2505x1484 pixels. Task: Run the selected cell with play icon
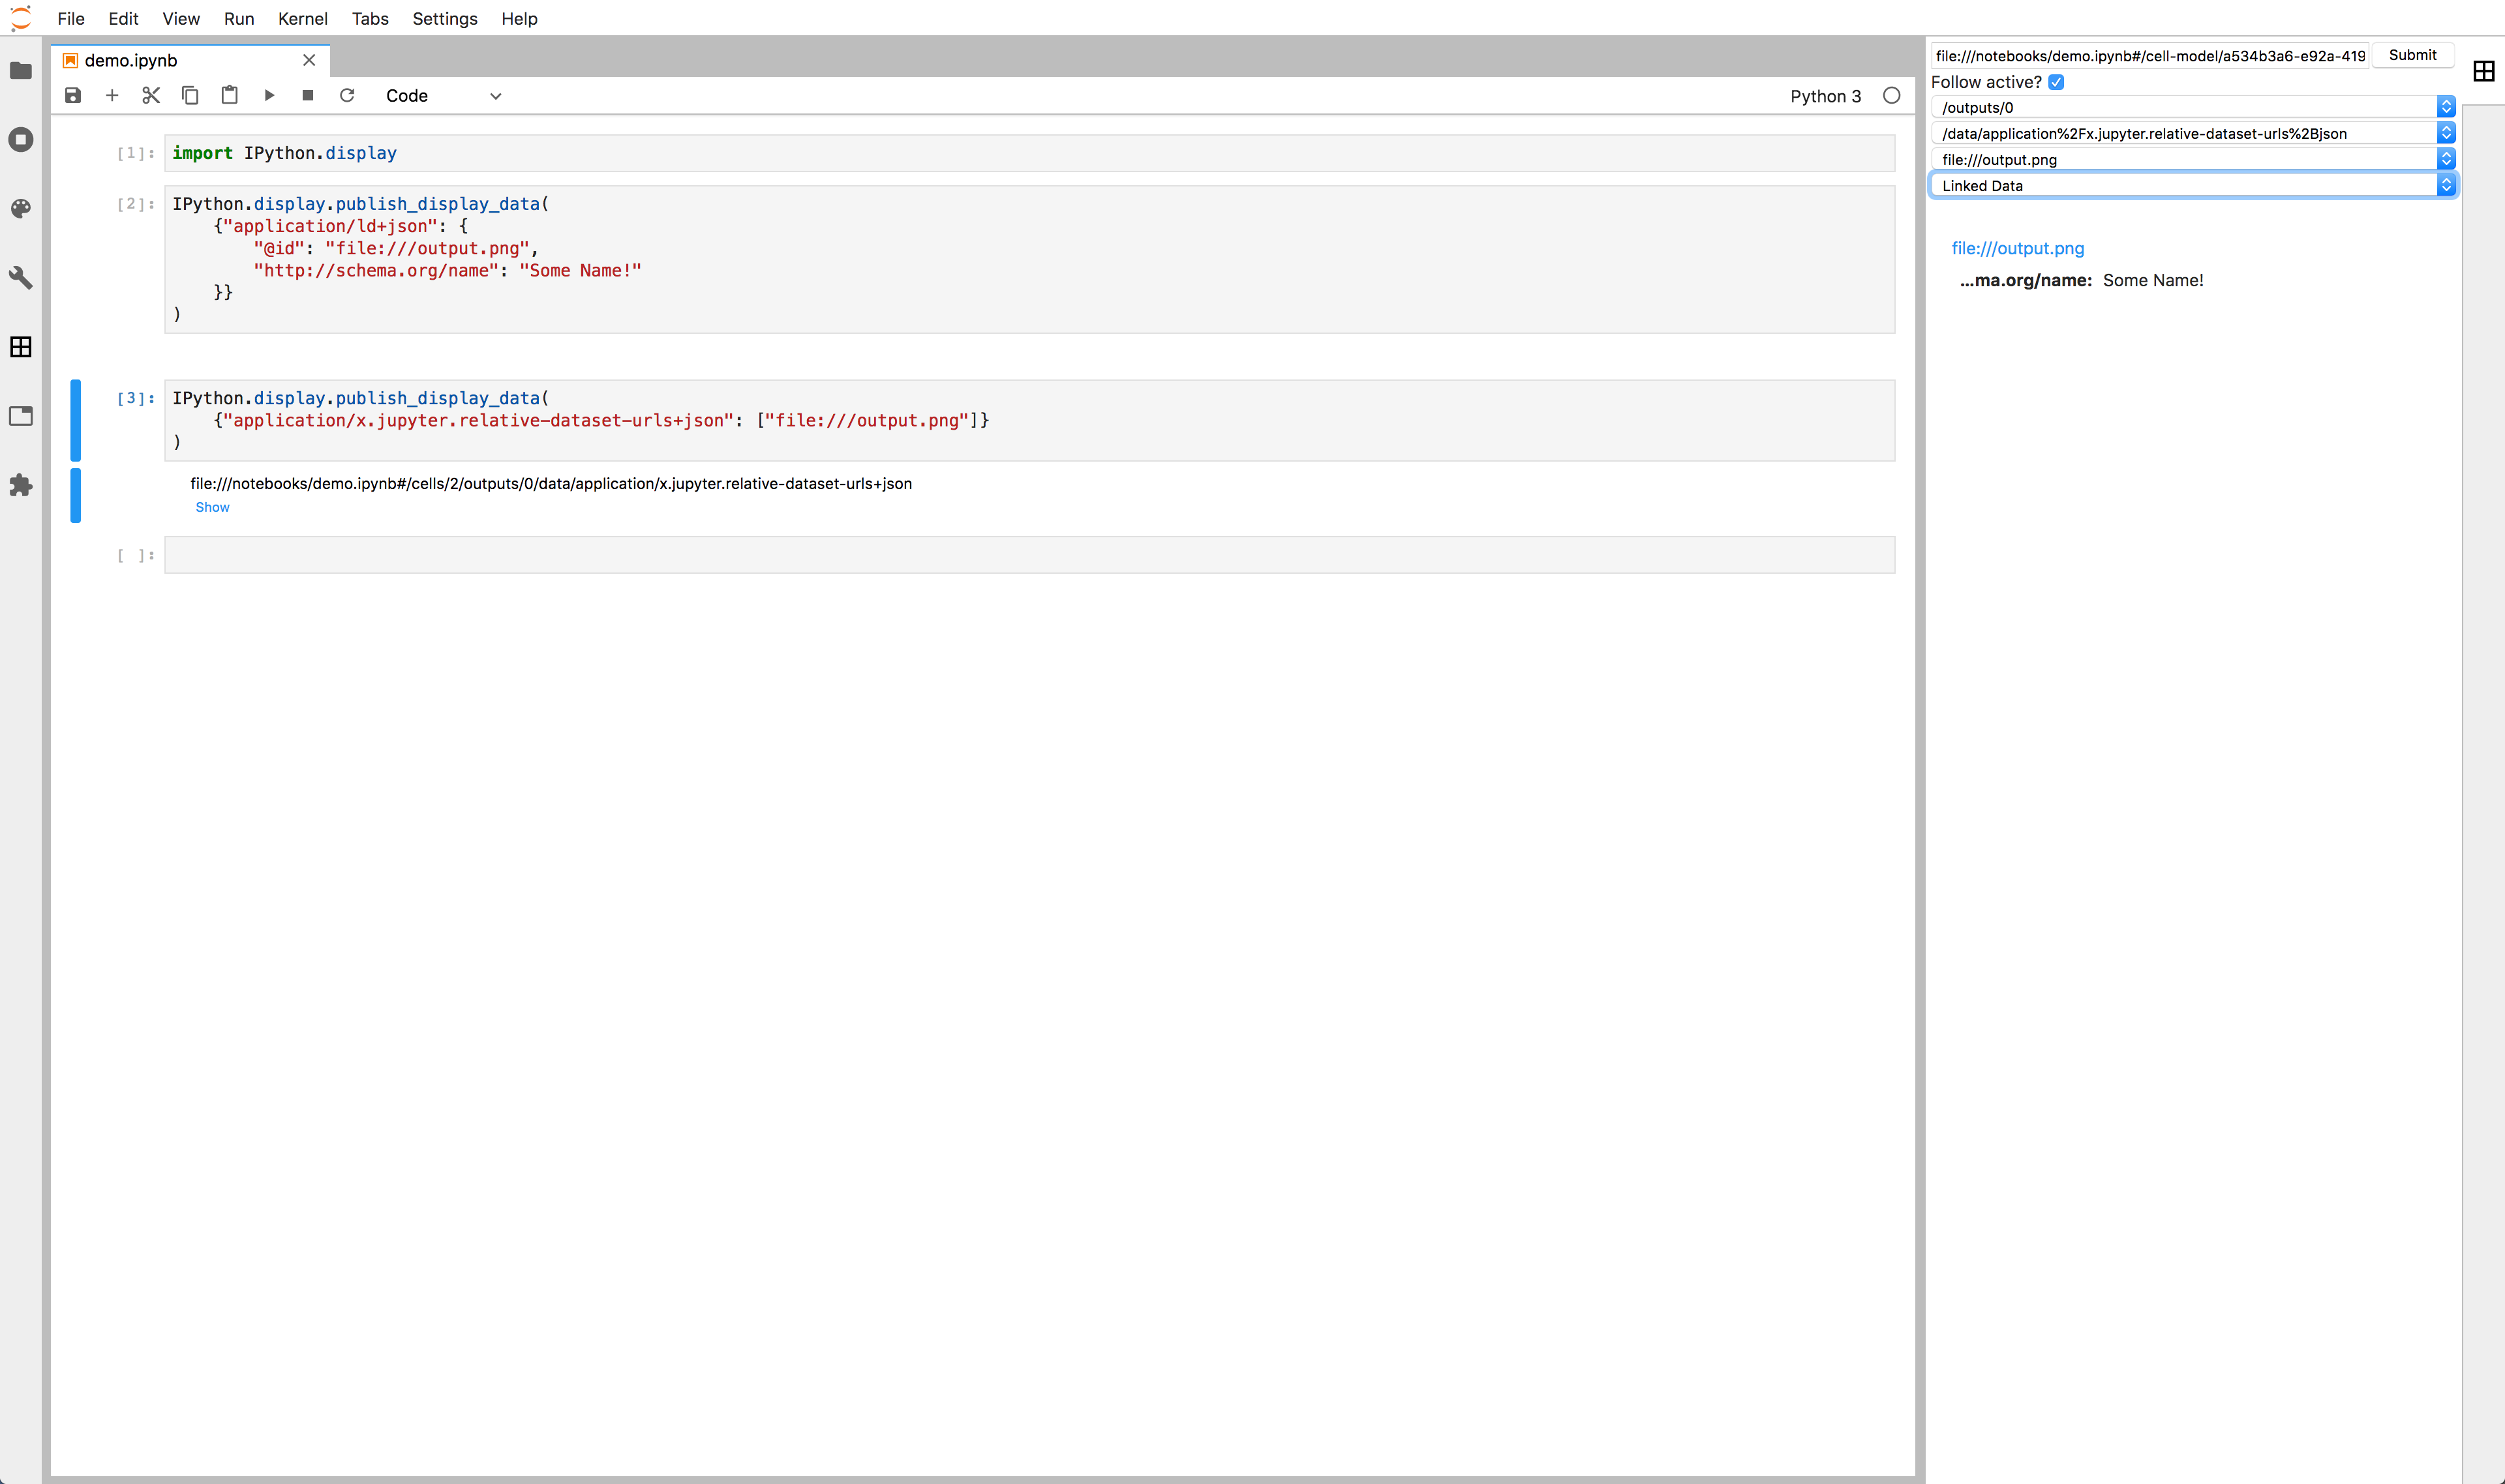pyautogui.click(x=269, y=95)
